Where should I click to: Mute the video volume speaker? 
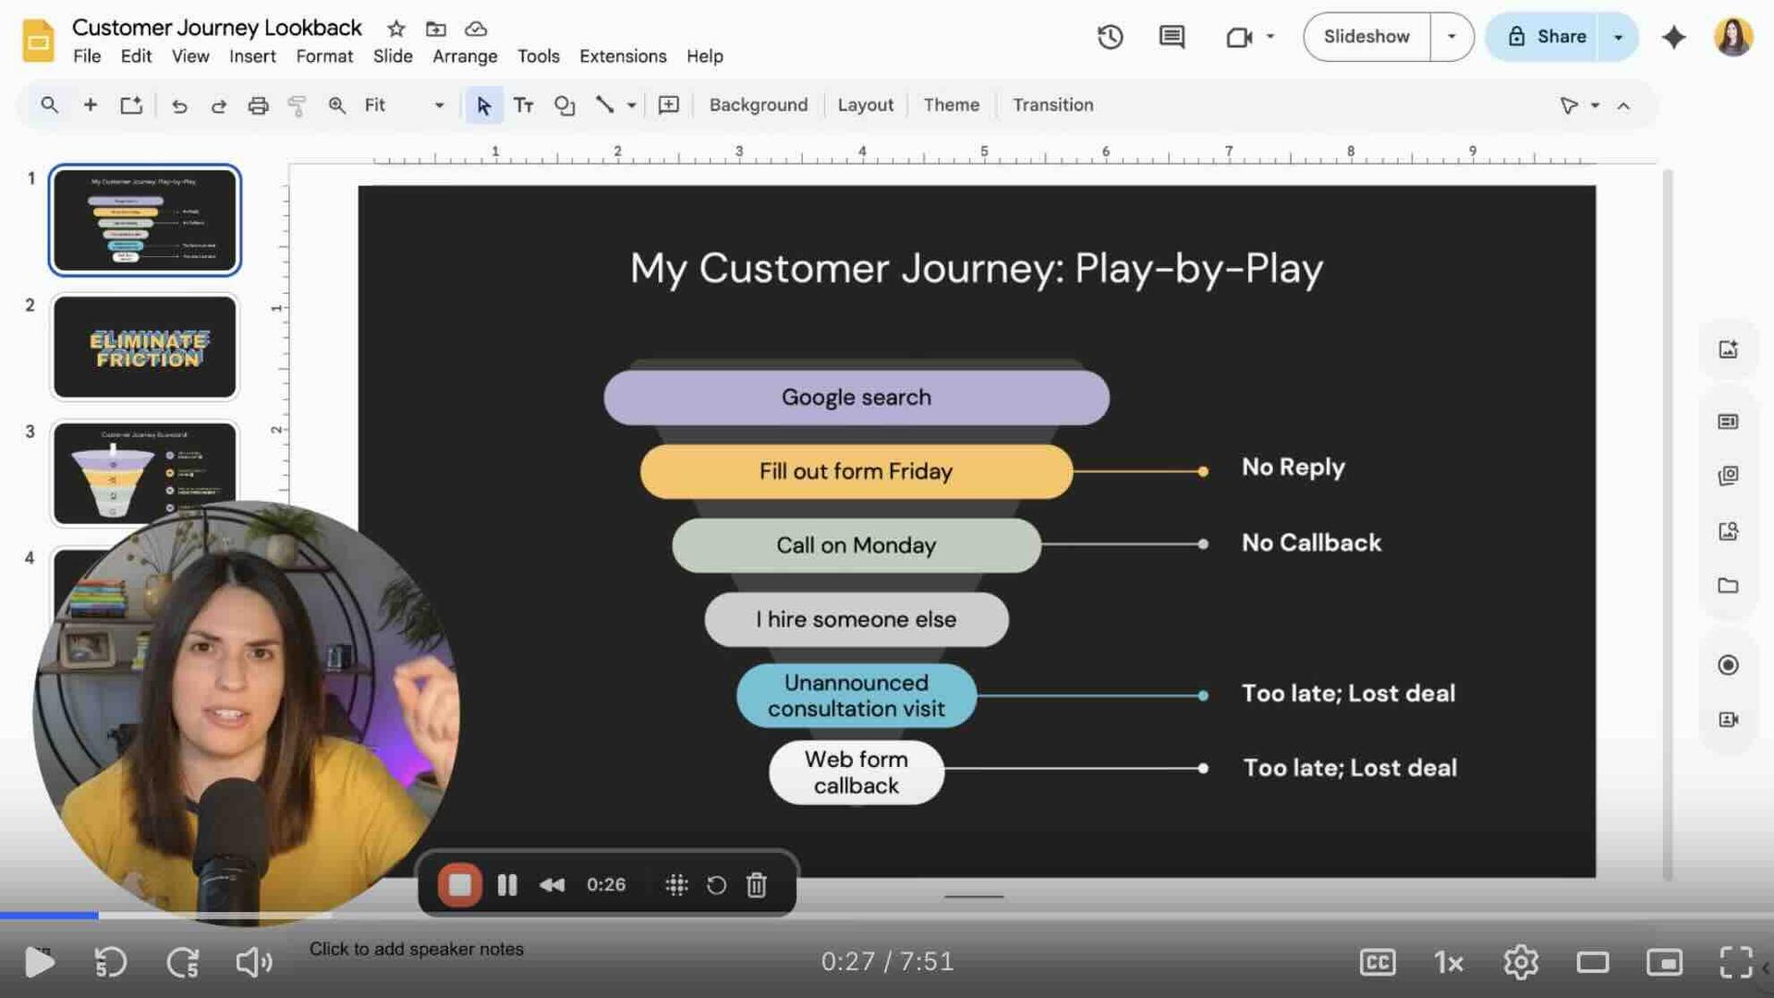[x=253, y=962]
